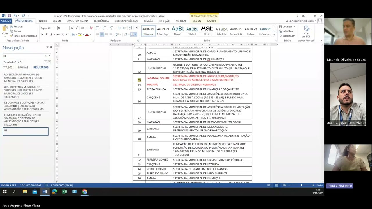Increase font size with the grow font icon
The image size is (372, 209).
coord(72,28)
